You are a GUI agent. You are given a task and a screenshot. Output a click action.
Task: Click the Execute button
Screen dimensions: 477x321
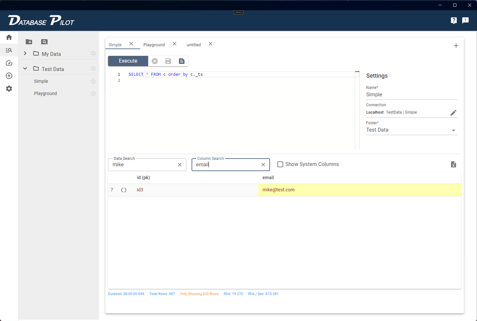coord(128,61)
